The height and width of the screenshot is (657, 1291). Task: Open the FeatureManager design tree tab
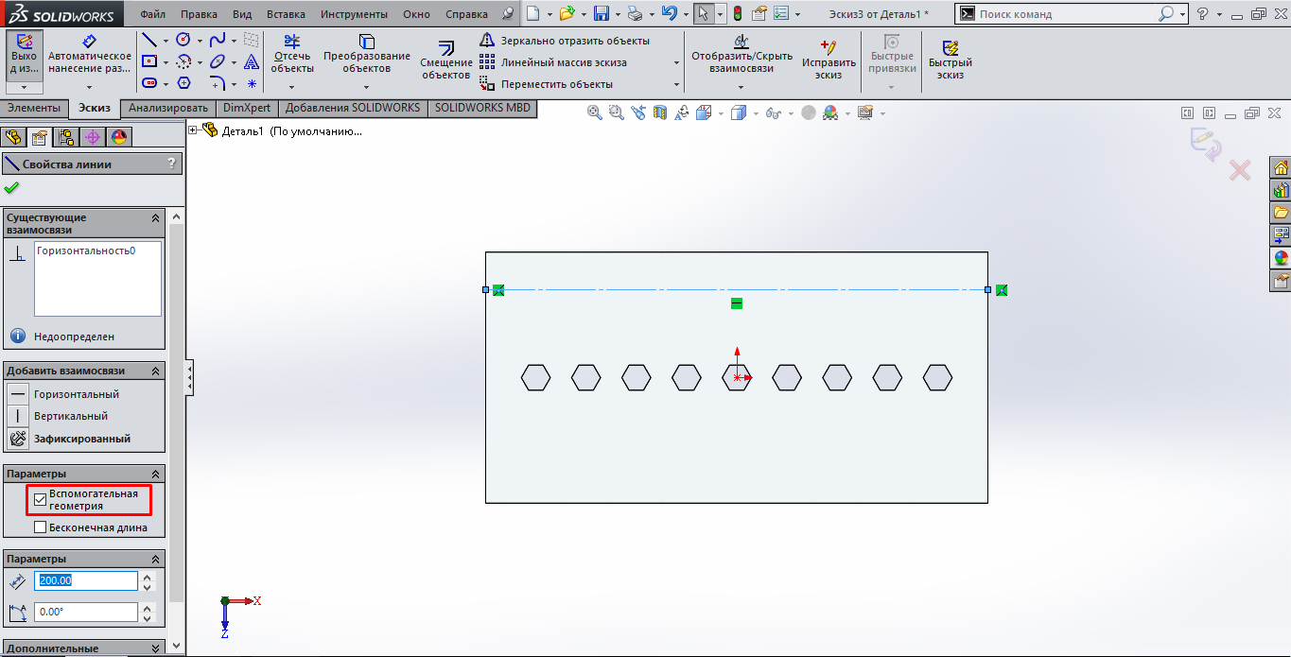[x=13, y=137]
